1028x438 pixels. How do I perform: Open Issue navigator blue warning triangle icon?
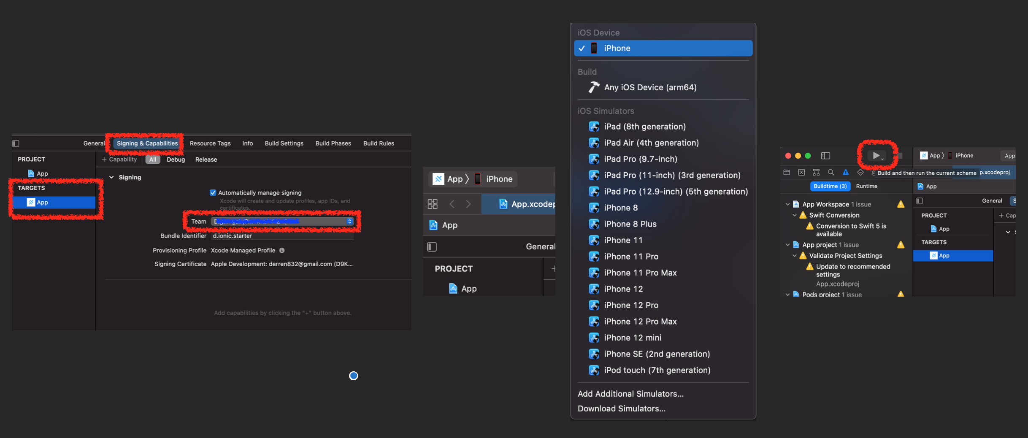(846, 172)
